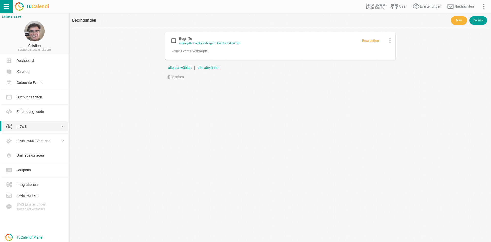
Task: Hide linked events via verknüpfte Events verbergen
Action: 197,43
